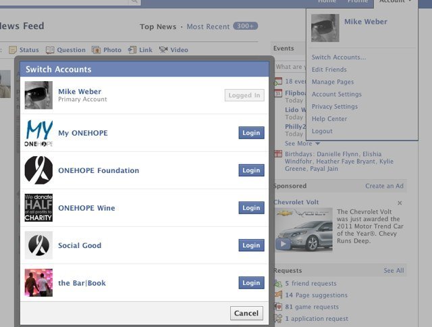The height and width of the screenshot is (327, 432).
Task: Expand See More events
Action: (302, 143)
